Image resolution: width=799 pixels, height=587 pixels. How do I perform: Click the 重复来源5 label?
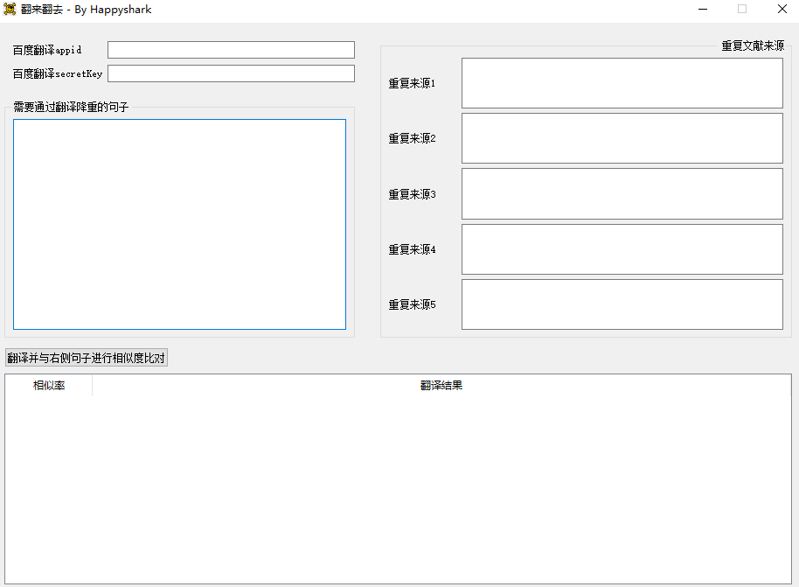point(412,305)
